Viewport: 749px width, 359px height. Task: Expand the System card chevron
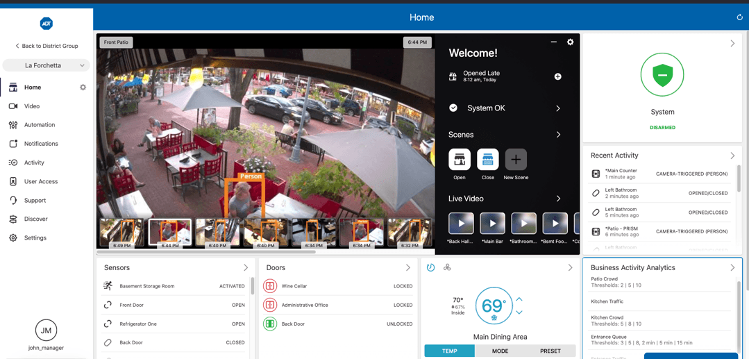tap(733, 44)
